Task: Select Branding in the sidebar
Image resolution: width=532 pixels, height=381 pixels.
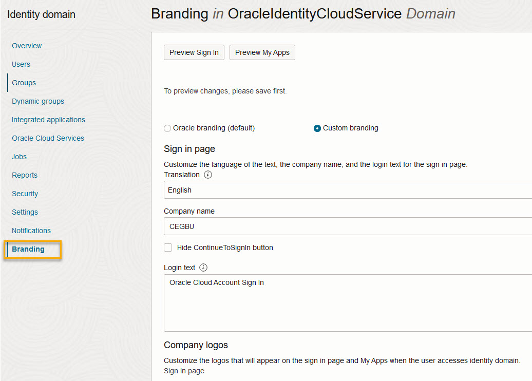Action: tap(28, 250)
